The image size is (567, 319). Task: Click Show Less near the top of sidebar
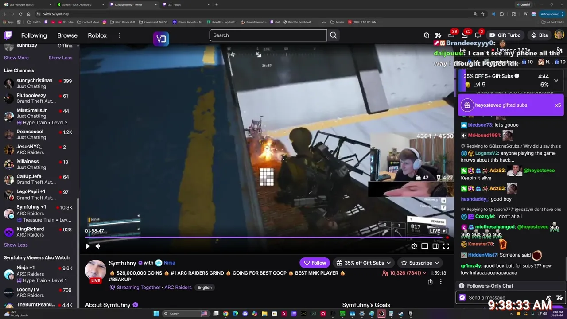60,58
